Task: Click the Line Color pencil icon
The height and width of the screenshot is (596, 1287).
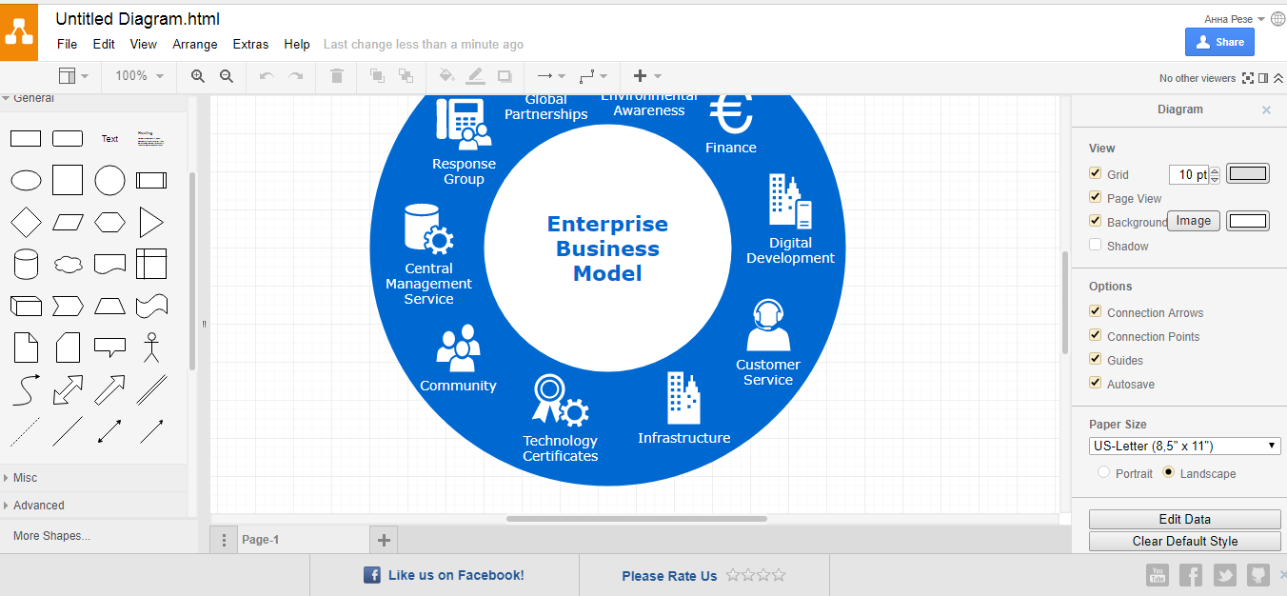Action: click(476, 76)
